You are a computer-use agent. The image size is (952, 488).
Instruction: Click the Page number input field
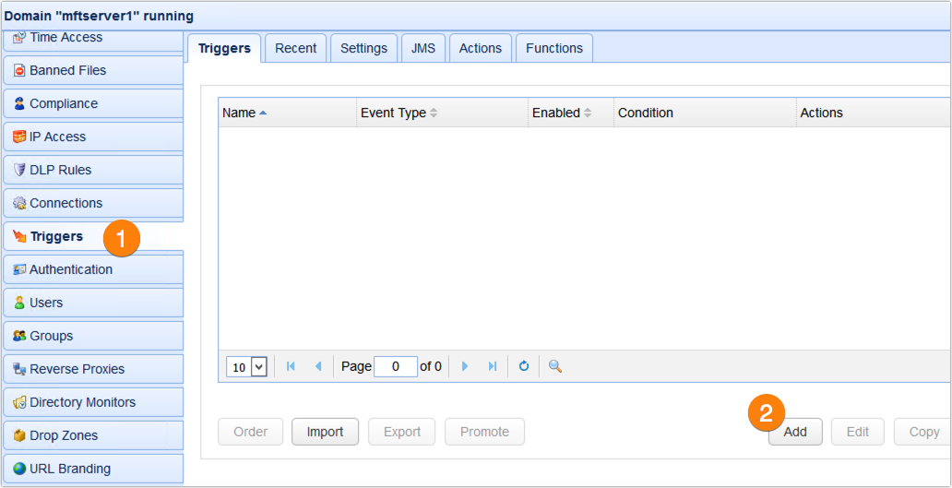point(396,366)
